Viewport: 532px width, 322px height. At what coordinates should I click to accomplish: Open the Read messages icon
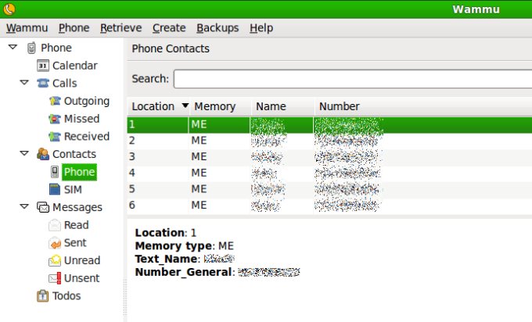pyautogui.click(x=55, y=225)
